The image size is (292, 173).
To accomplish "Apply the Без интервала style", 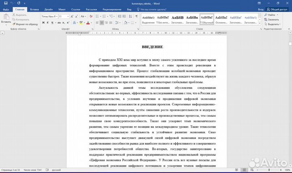I will coord(163,19).
